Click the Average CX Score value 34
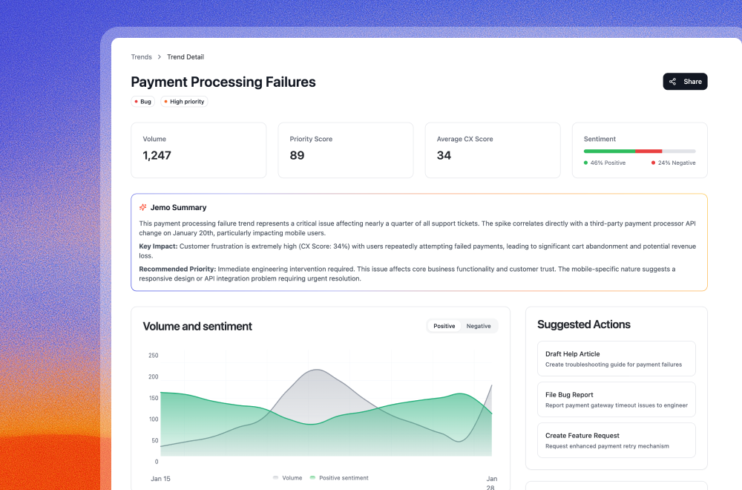 click(444, 155)
